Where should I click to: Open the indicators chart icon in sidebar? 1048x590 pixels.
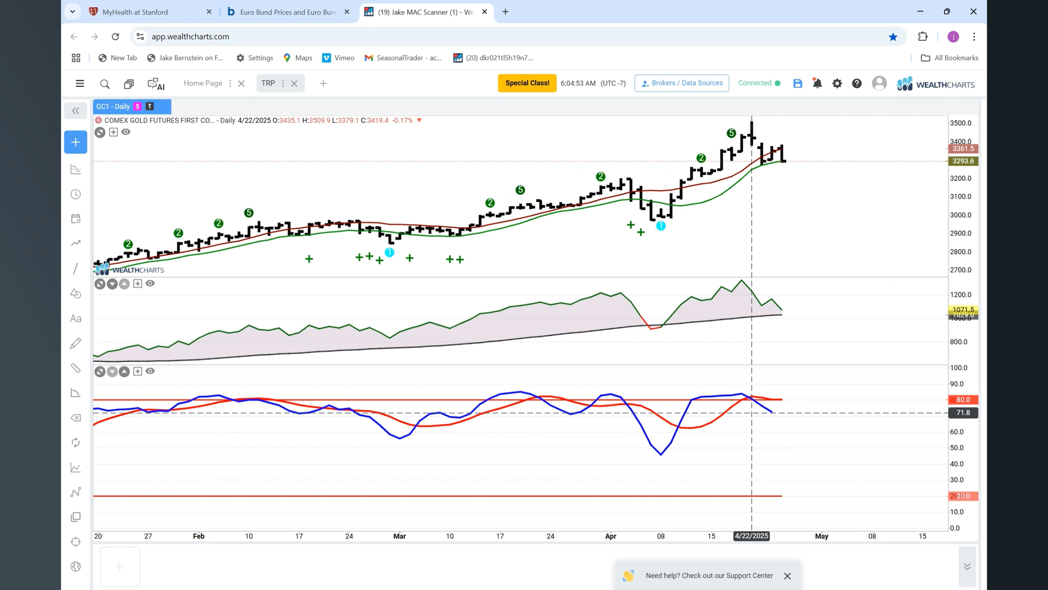pos(76,169)
